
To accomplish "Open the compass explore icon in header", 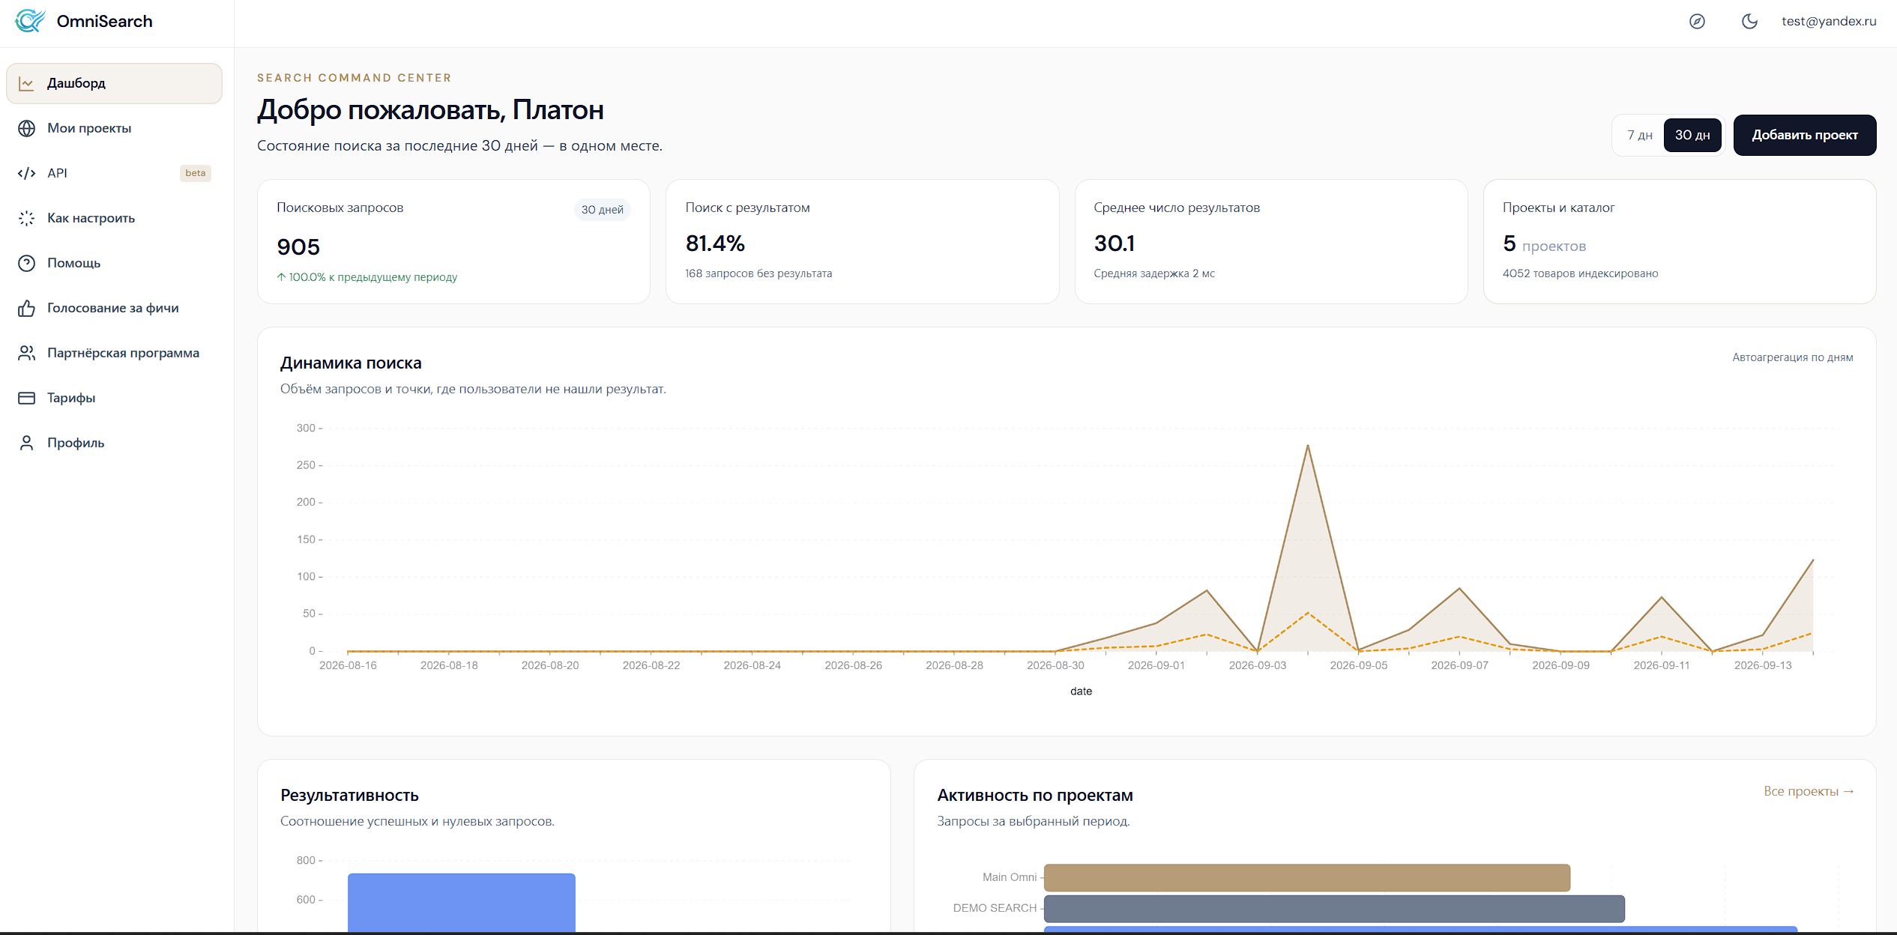I will [1697, 22].
